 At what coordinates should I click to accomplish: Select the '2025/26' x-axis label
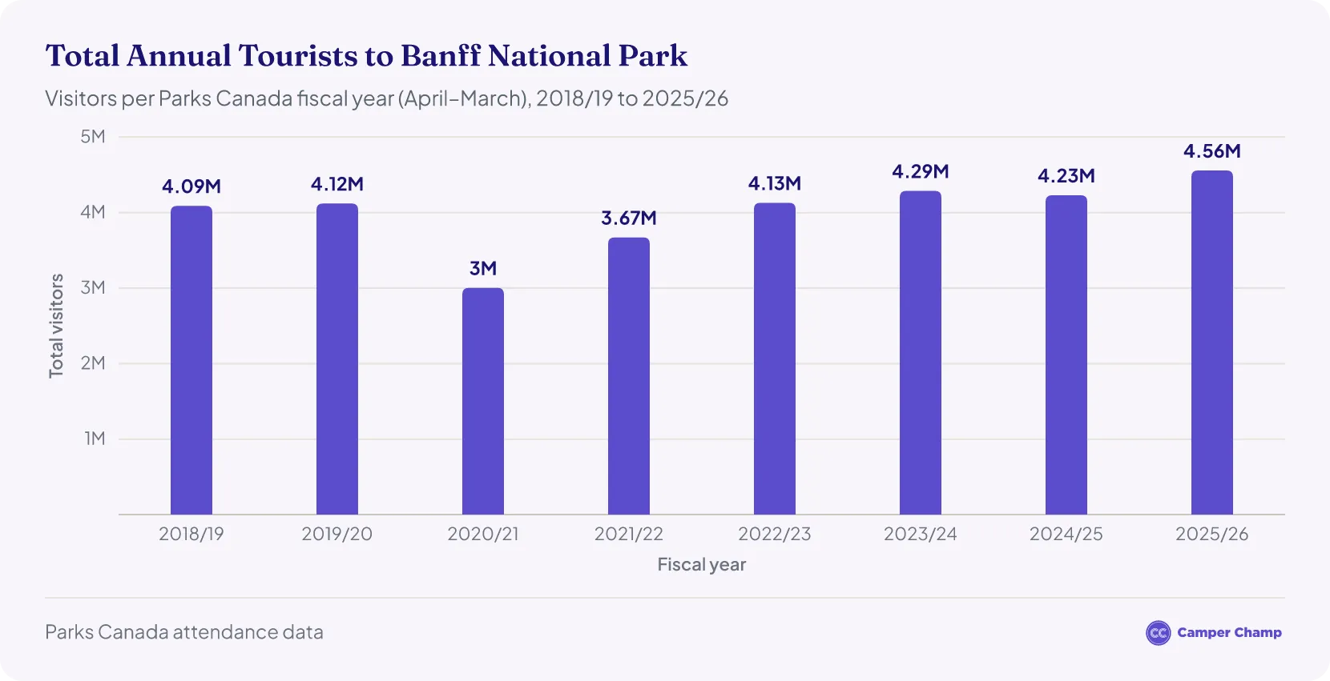(x=1212, y=534)
